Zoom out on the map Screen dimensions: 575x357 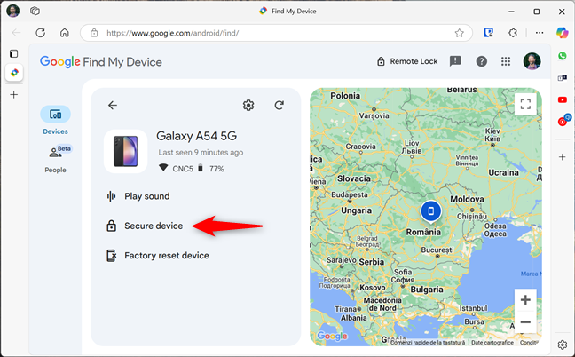(x=525, y=322)
